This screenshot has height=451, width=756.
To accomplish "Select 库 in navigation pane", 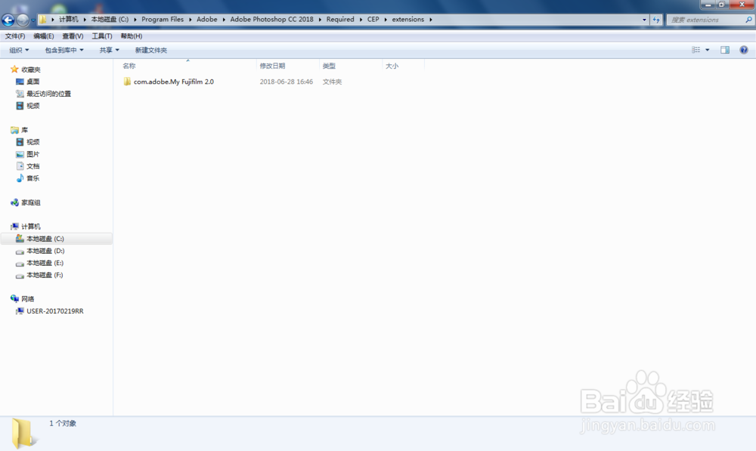I will 25,130.
